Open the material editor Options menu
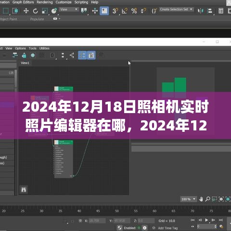The height and width of the screenshot is (231, 231). [20, 48]
